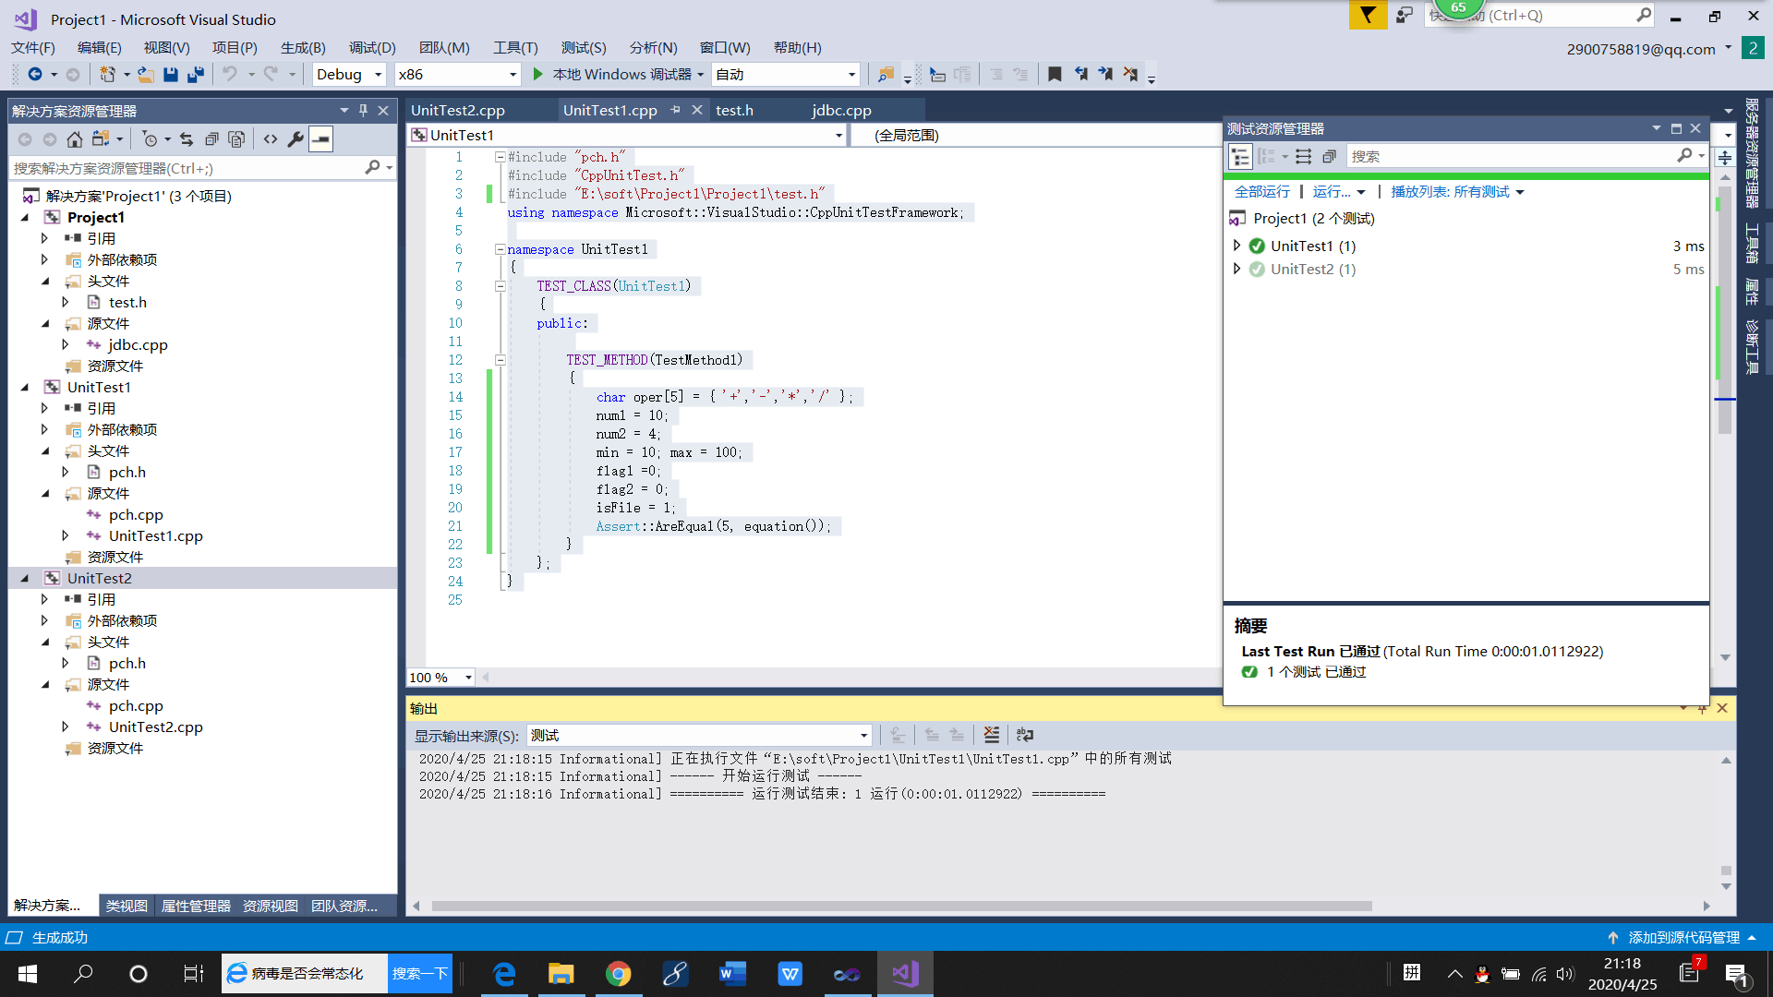Open Properties wrench icon in Solution Explorer

click(x=295, y=139)
